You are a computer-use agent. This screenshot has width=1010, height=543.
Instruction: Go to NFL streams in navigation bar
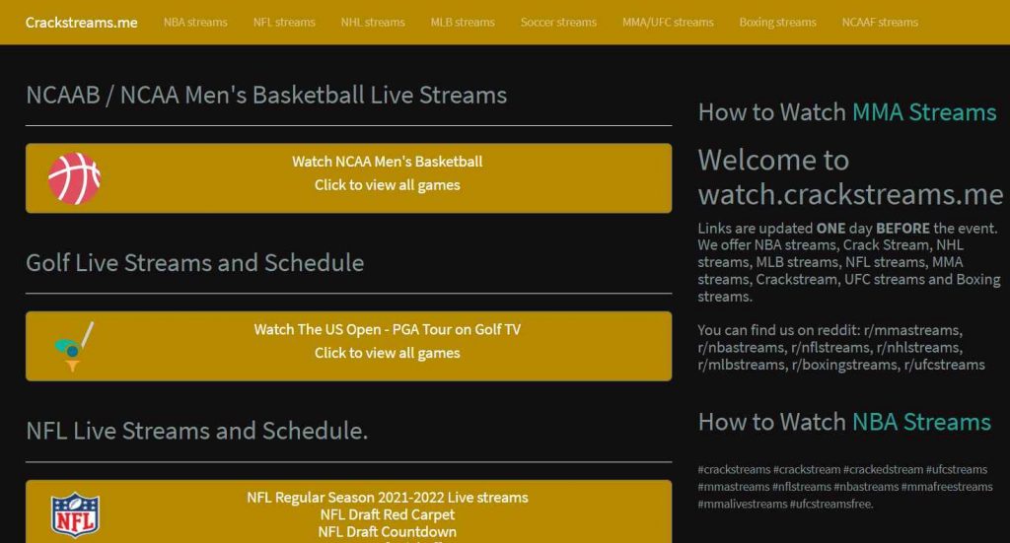point(284,22)
